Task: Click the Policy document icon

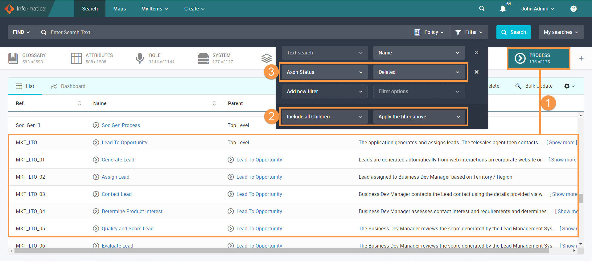Action: pyautogui.click(x=417, y=32)
